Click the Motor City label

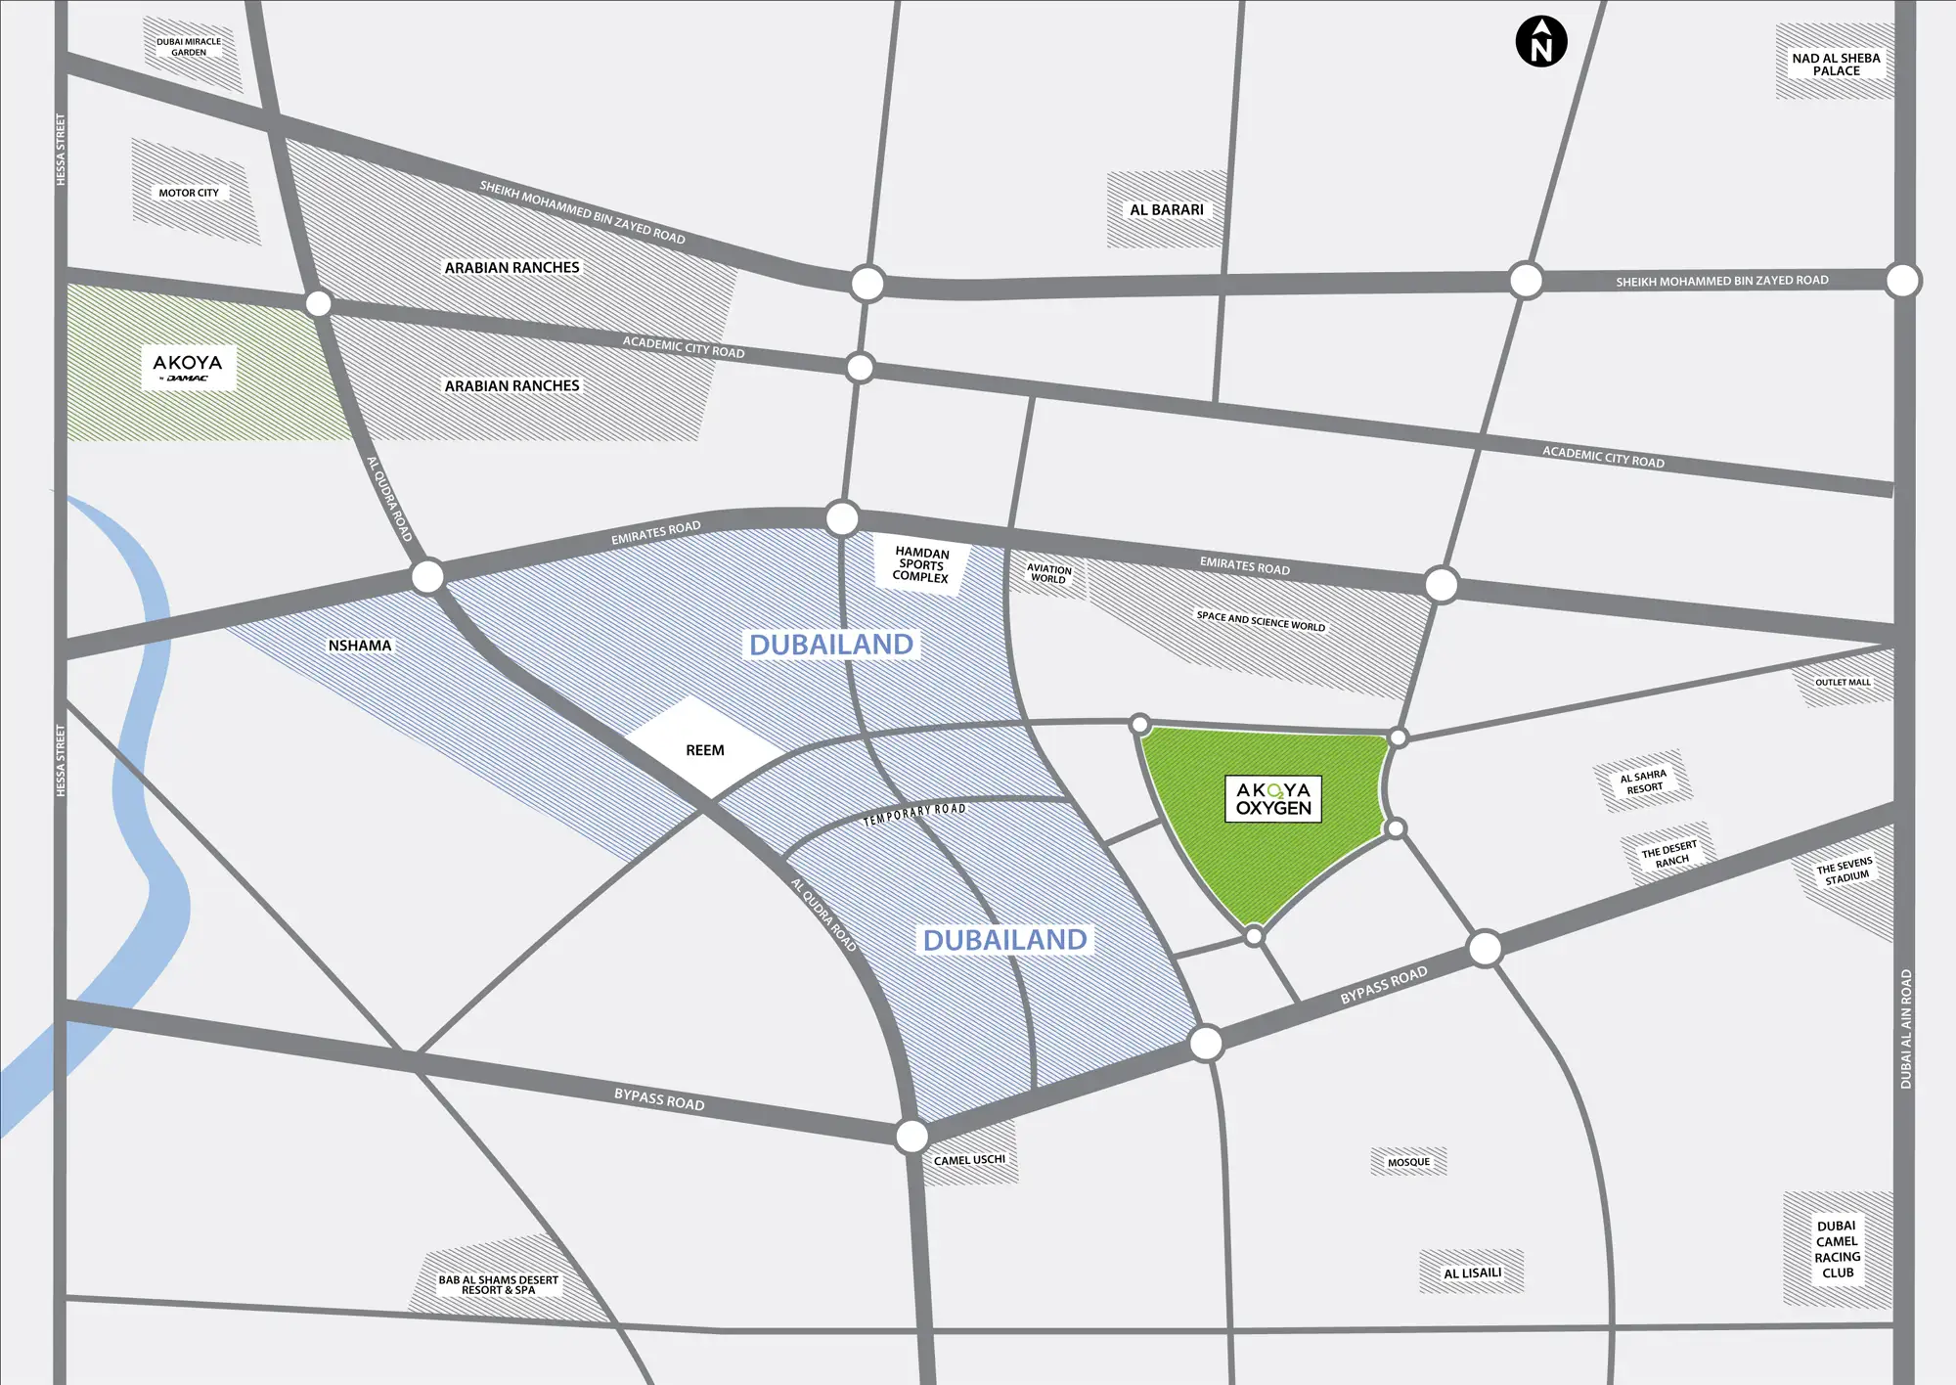point(189,193)
